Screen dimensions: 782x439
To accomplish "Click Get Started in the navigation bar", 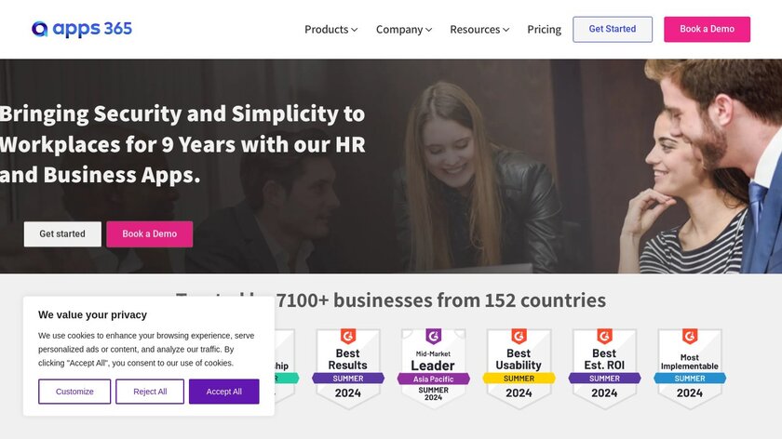I will [x=612, y=29].
